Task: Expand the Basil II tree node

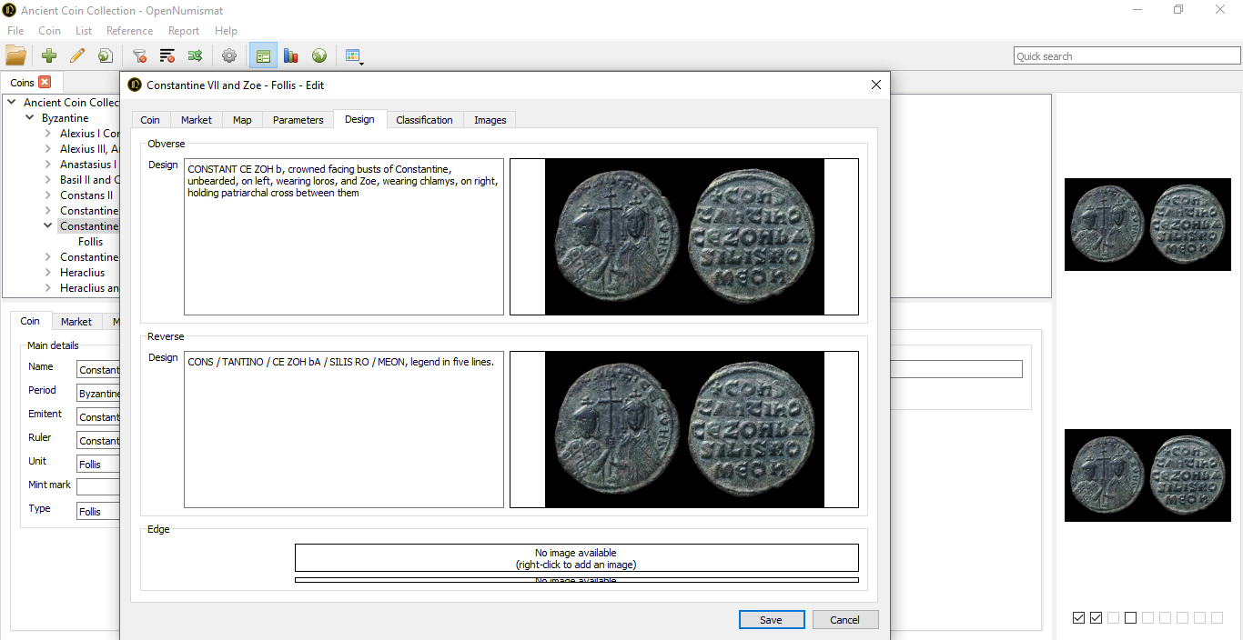Action: click(x=48, y=180)
